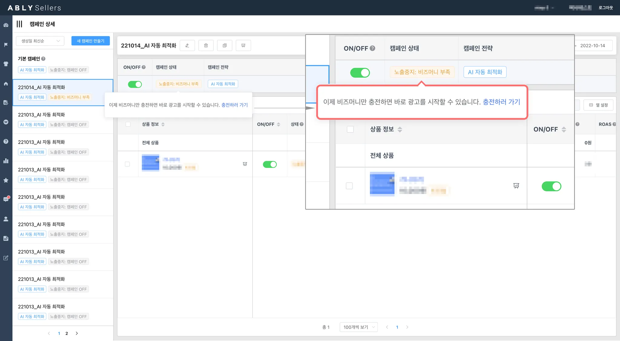Viewport: 620px width, 341px height.
Task: Click the copy campaign icon button
Action: point(225,45)
